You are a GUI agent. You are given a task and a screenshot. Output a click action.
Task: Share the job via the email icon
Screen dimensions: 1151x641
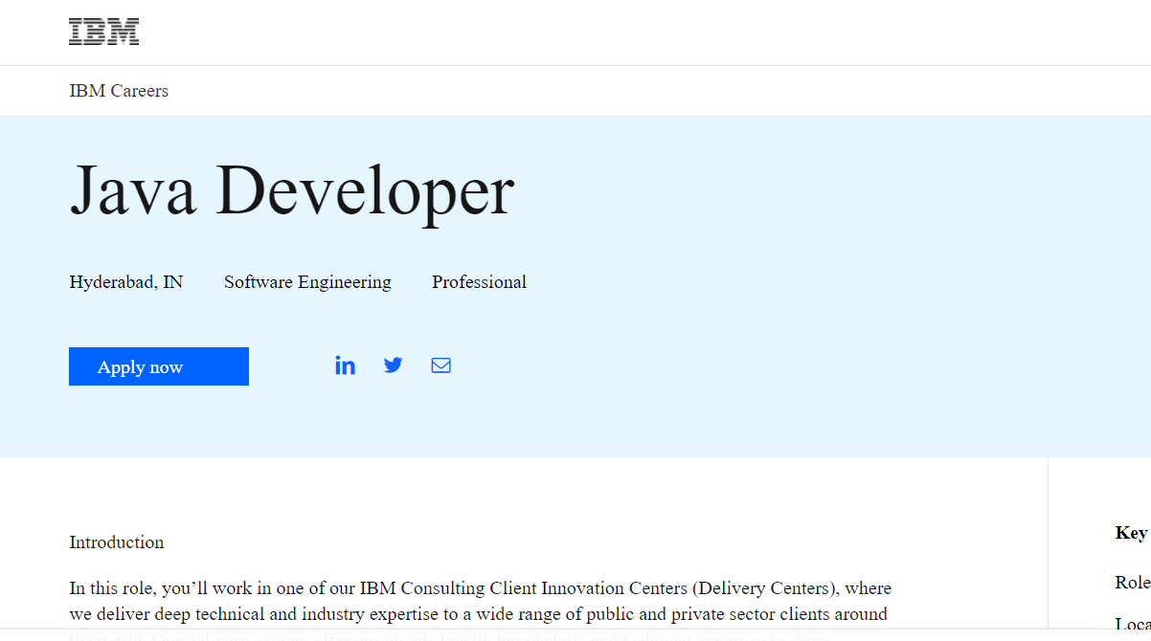440,365
